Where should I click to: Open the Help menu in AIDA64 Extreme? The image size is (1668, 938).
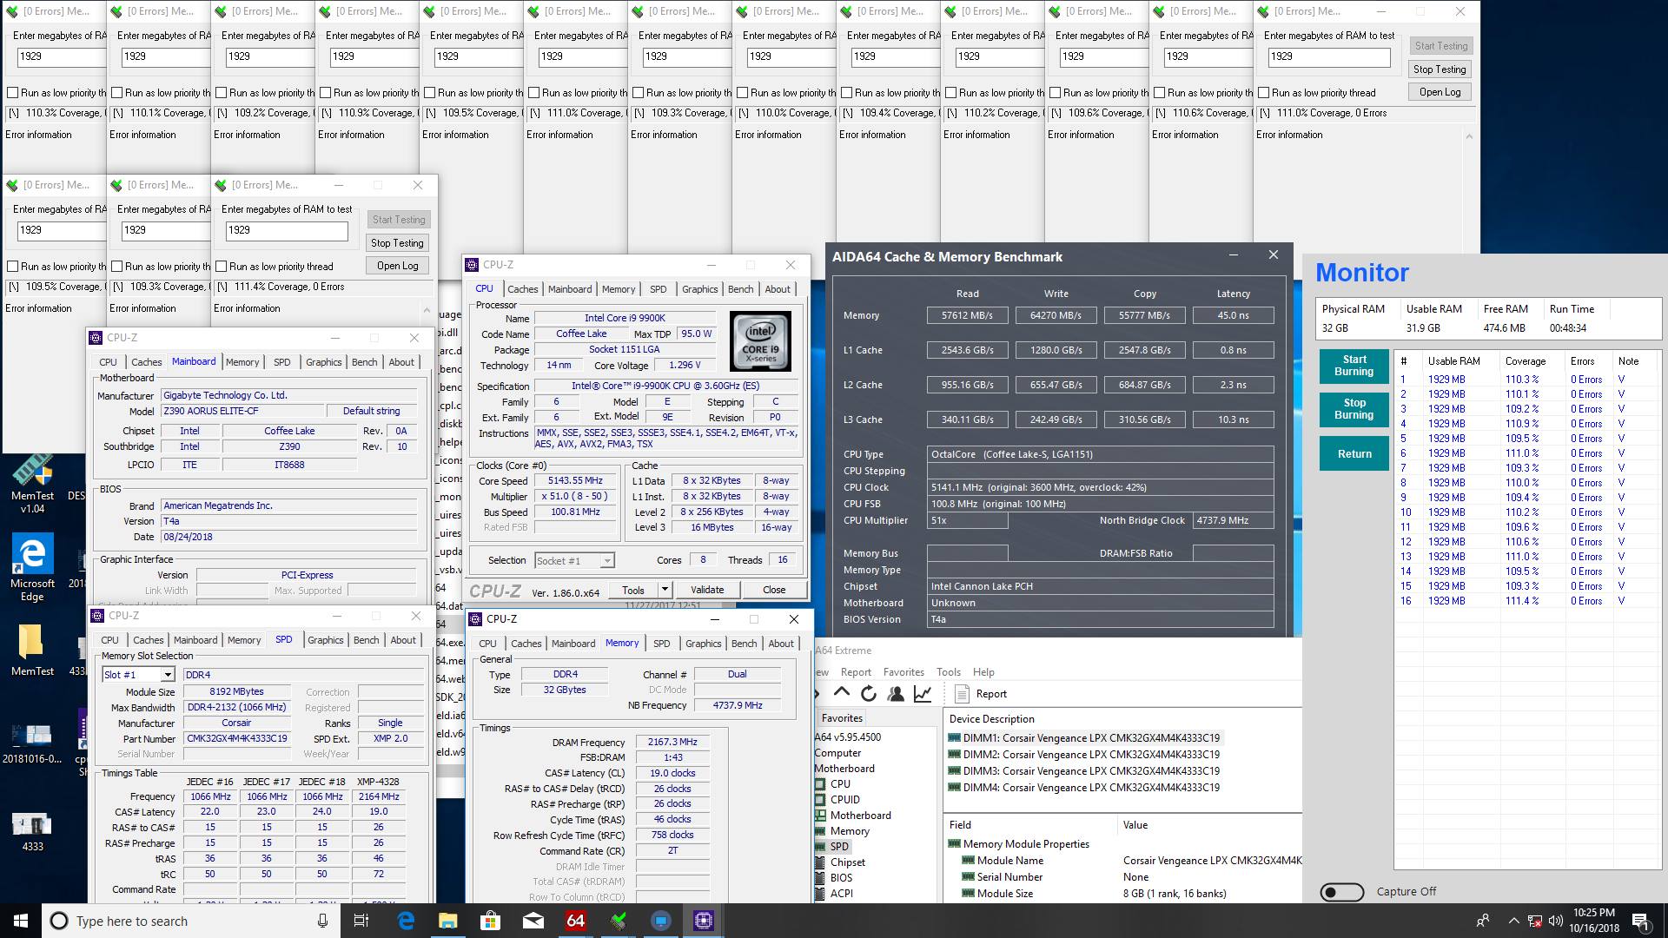[x=983, y=672]
